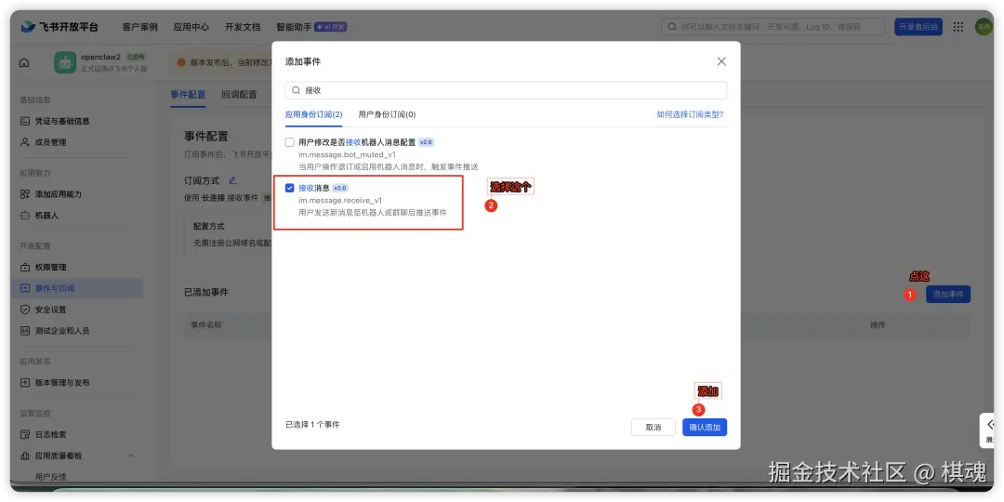Image resolution: width=1004 pixels, height=502 pixels.
Task: Switch to 应用身份订阅(2) tab
Action: (314, 114)
